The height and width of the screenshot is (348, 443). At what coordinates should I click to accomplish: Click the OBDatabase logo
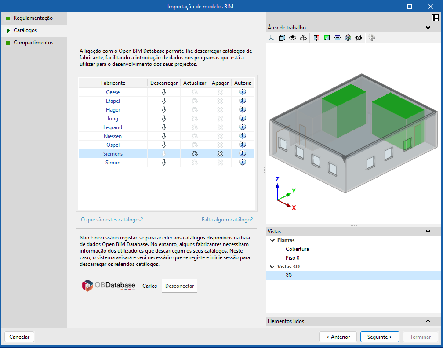109,286
